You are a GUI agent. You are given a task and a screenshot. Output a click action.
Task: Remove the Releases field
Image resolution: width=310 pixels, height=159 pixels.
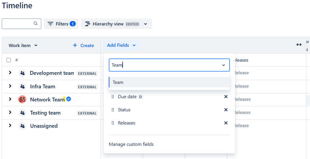tap(226, 123)
